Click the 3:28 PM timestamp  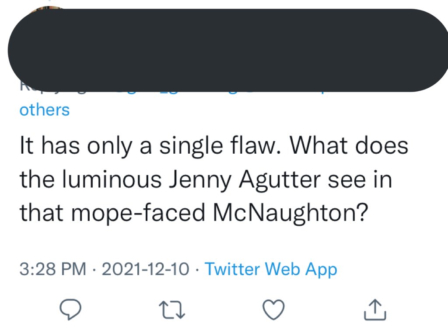point(52,269)
